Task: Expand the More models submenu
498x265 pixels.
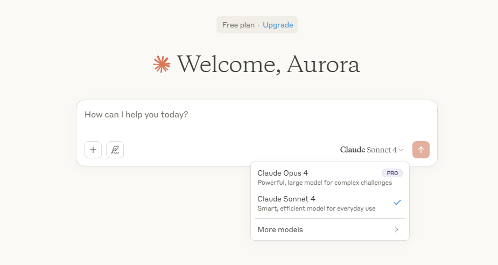Action: pyautogui.click(x=329, y=229)
